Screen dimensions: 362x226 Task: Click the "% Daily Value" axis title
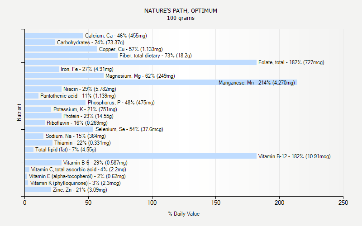click(x=184, y=214)
